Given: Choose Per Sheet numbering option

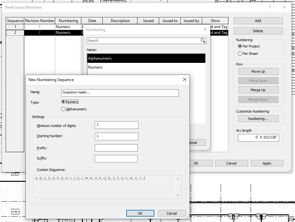Looking at the screenshot, I should click(x=240, y=54).
